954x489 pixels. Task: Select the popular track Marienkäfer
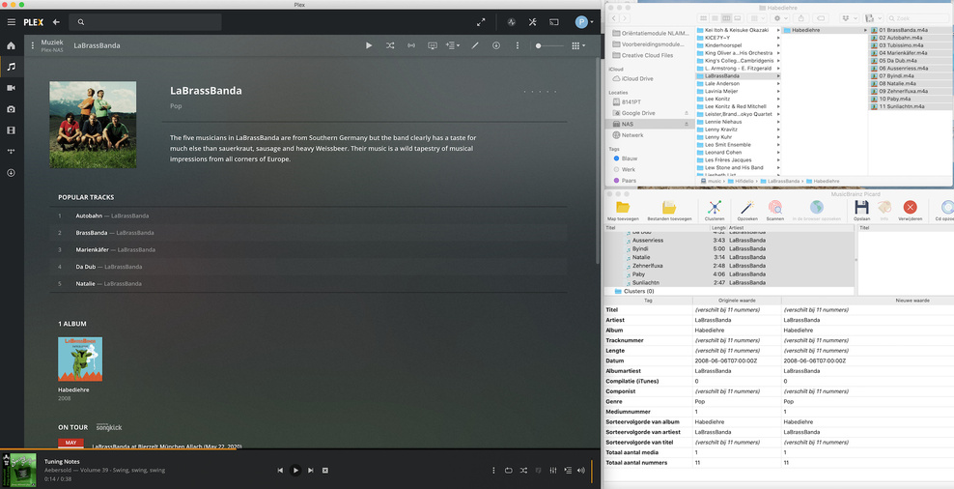[308, 249]
